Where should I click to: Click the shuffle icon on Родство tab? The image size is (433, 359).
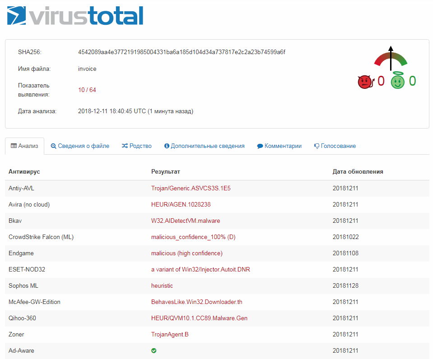[x=125, y=146]
